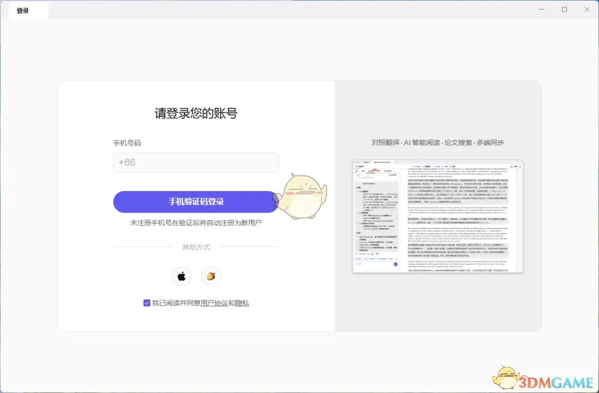Image resolution: width=599 pixels, height=393 pixels.
Task: Click the 其他方式 divider label
Action: [196, 246]
